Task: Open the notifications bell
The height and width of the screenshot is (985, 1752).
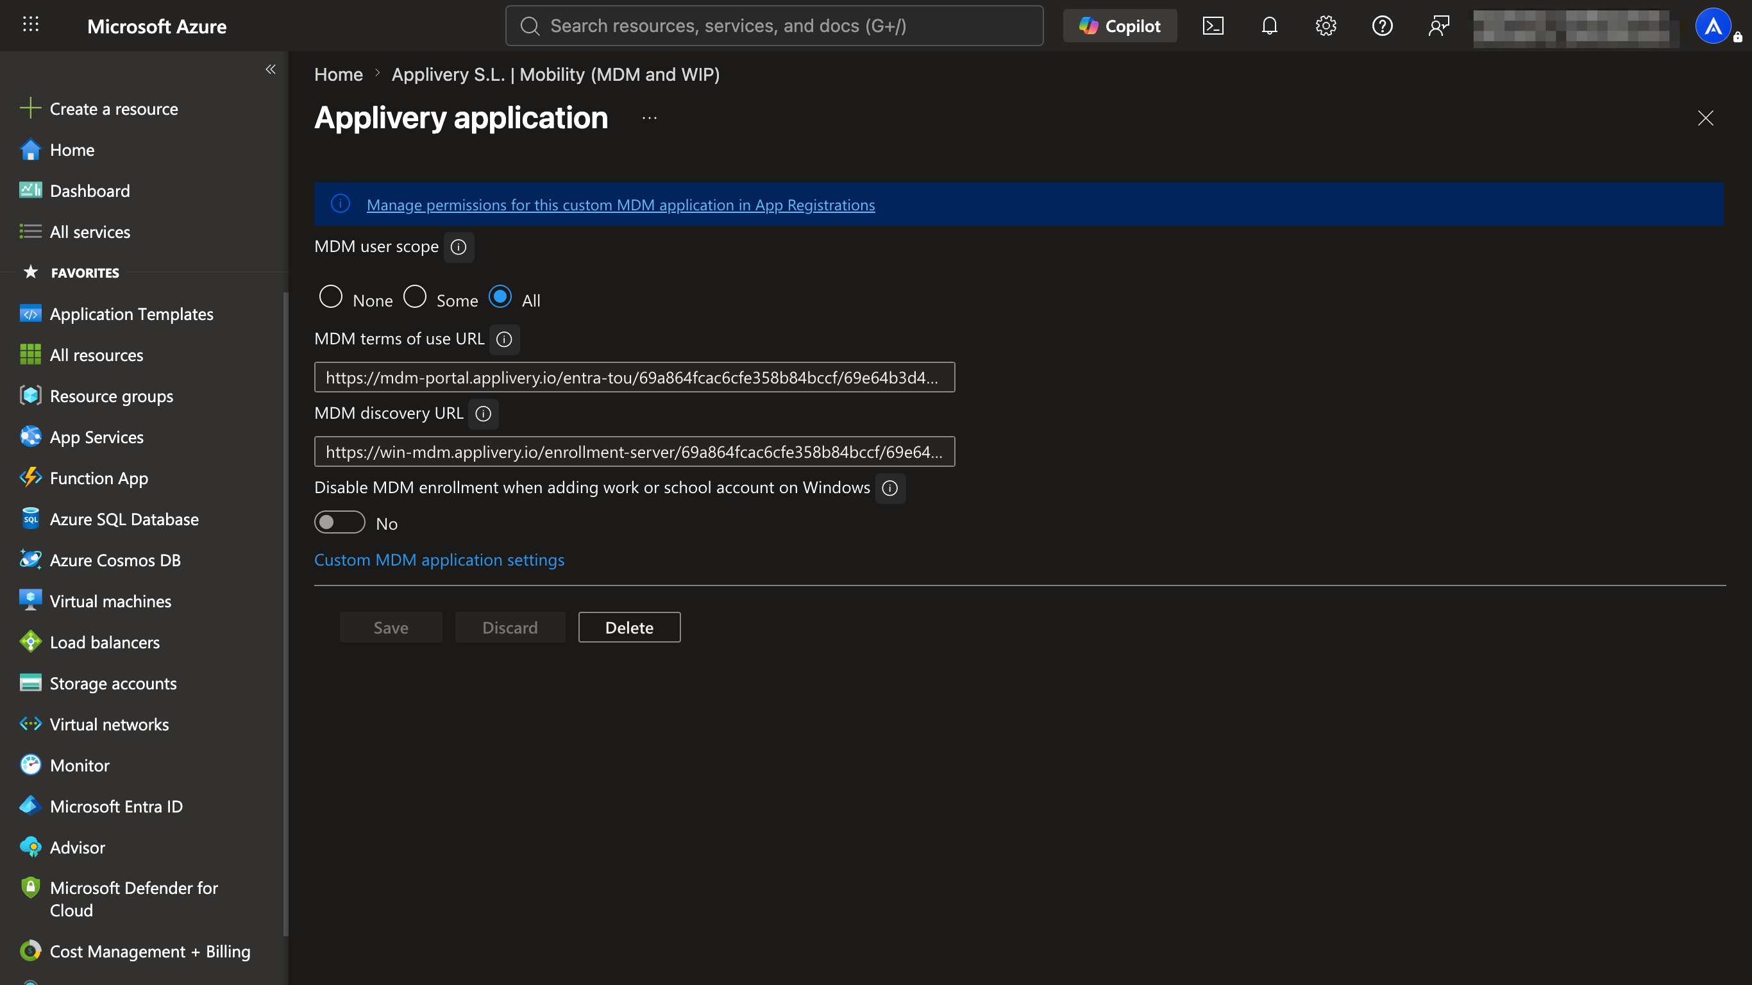Action: coord(1269,26)
